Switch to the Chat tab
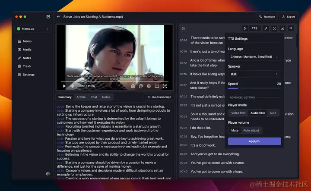311x191 pixels. point(94,97)
